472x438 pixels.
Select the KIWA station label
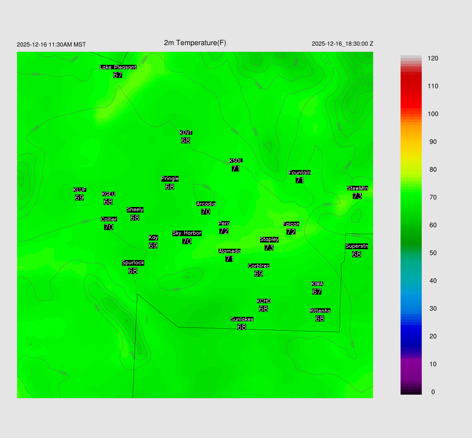[317, 284]
